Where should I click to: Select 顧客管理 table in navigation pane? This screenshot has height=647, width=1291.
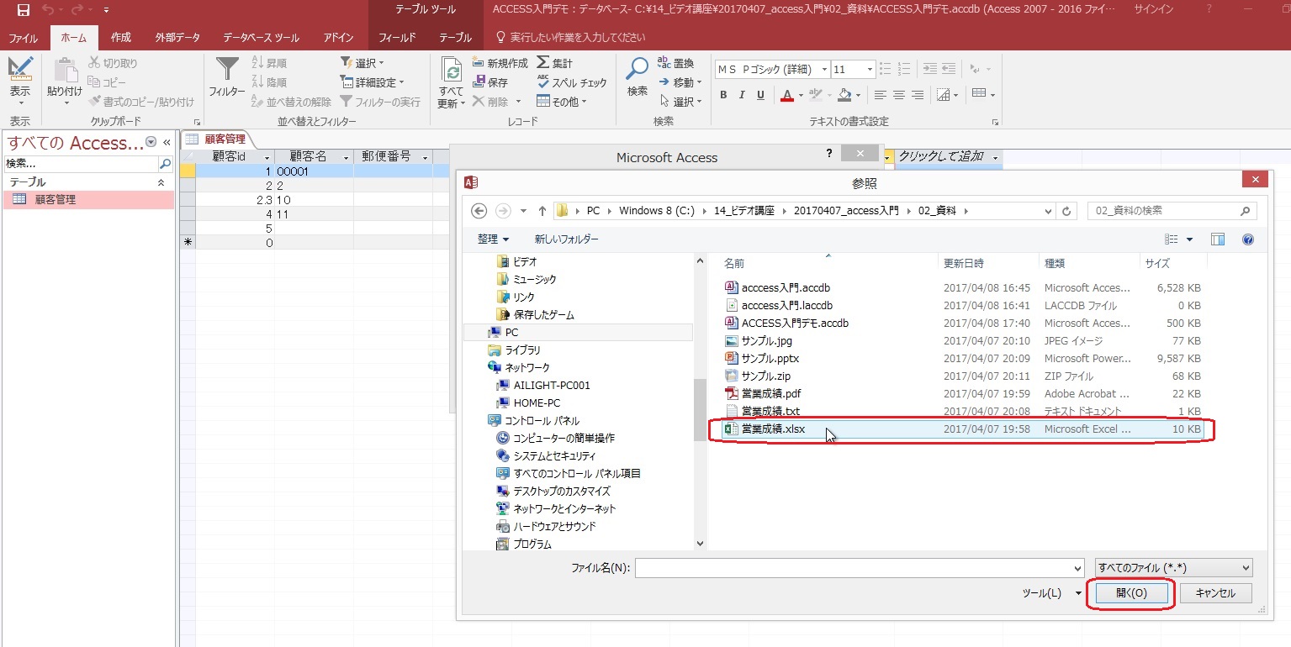pyautogui.click(x=88, y=200)
